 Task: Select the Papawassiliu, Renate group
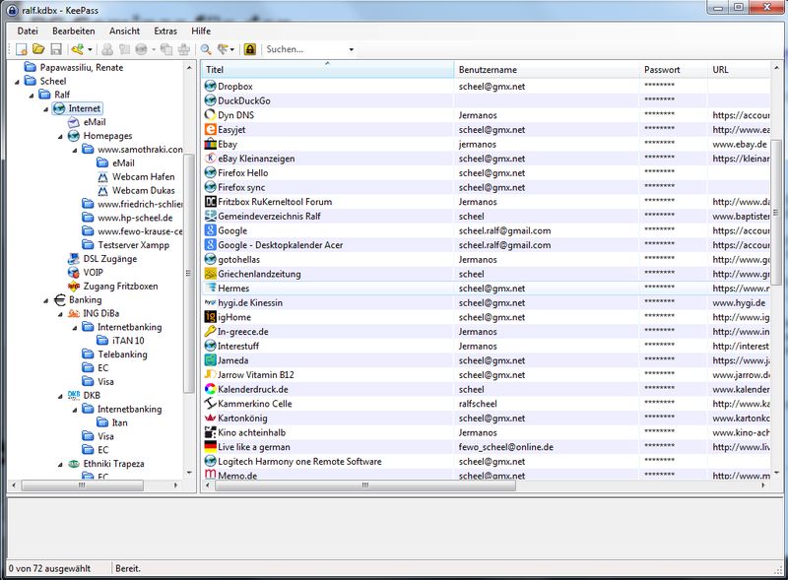(x=82, y=67)
